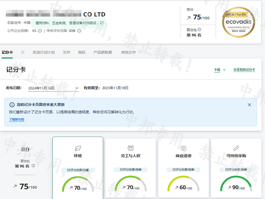This screenshot has height=199, width=265.
Task: Close the blue update notification banner
Action: pyautogui.click(x=249, y=105)
